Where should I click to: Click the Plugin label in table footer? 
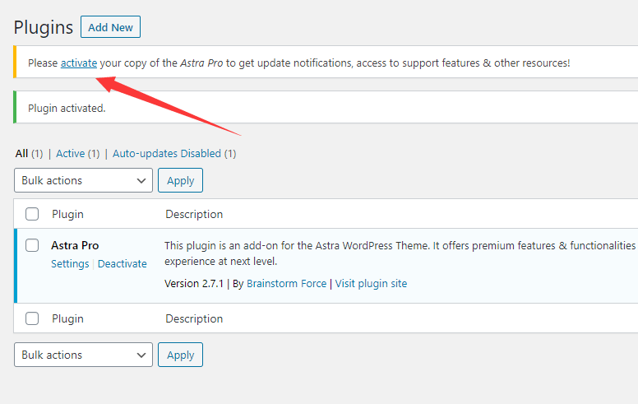click(x=67, y=318)
